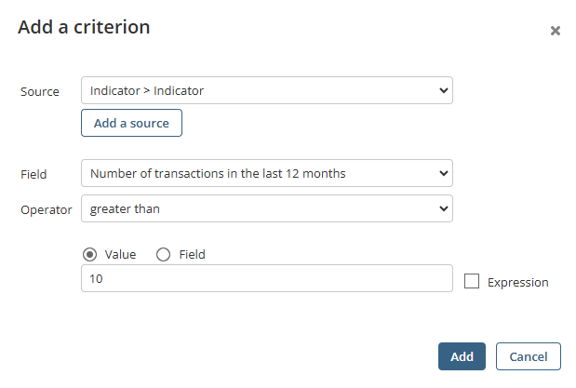576x388 pixels.
Task: Click the Expression label text
Action: point(517,282)
